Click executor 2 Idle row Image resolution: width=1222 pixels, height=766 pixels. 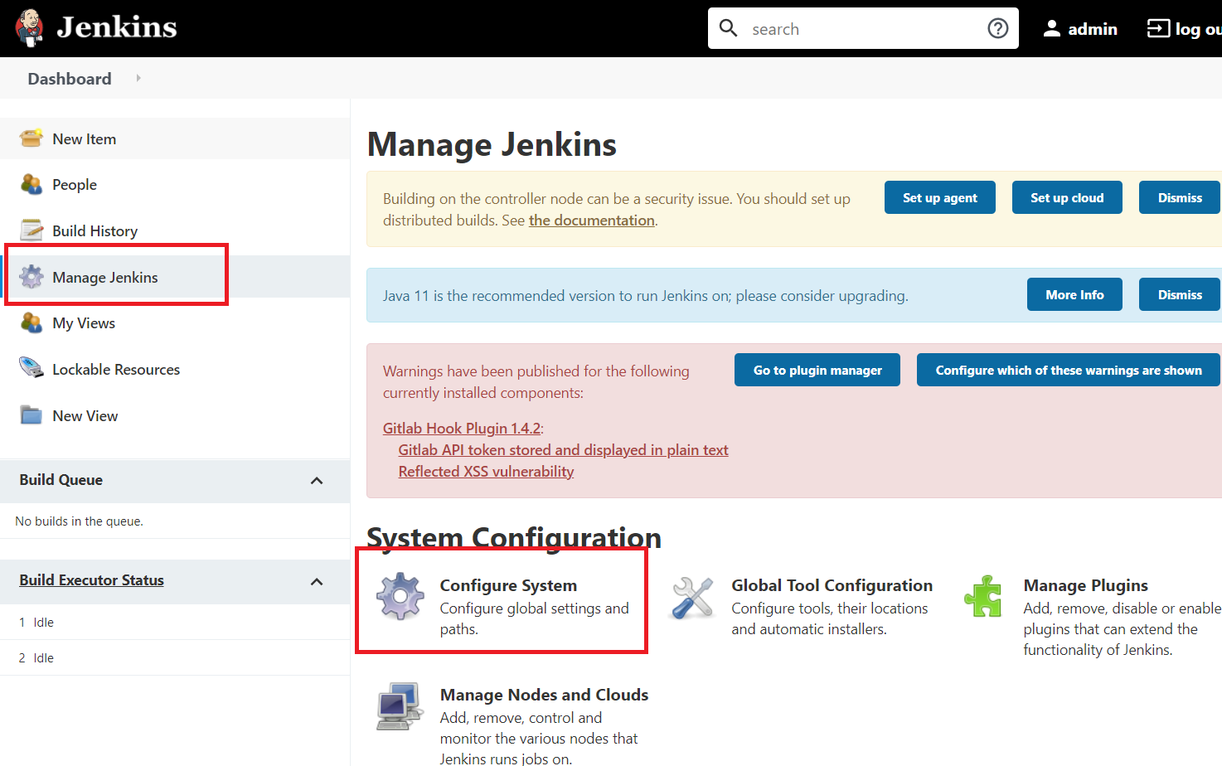click(x=174, y=658)
